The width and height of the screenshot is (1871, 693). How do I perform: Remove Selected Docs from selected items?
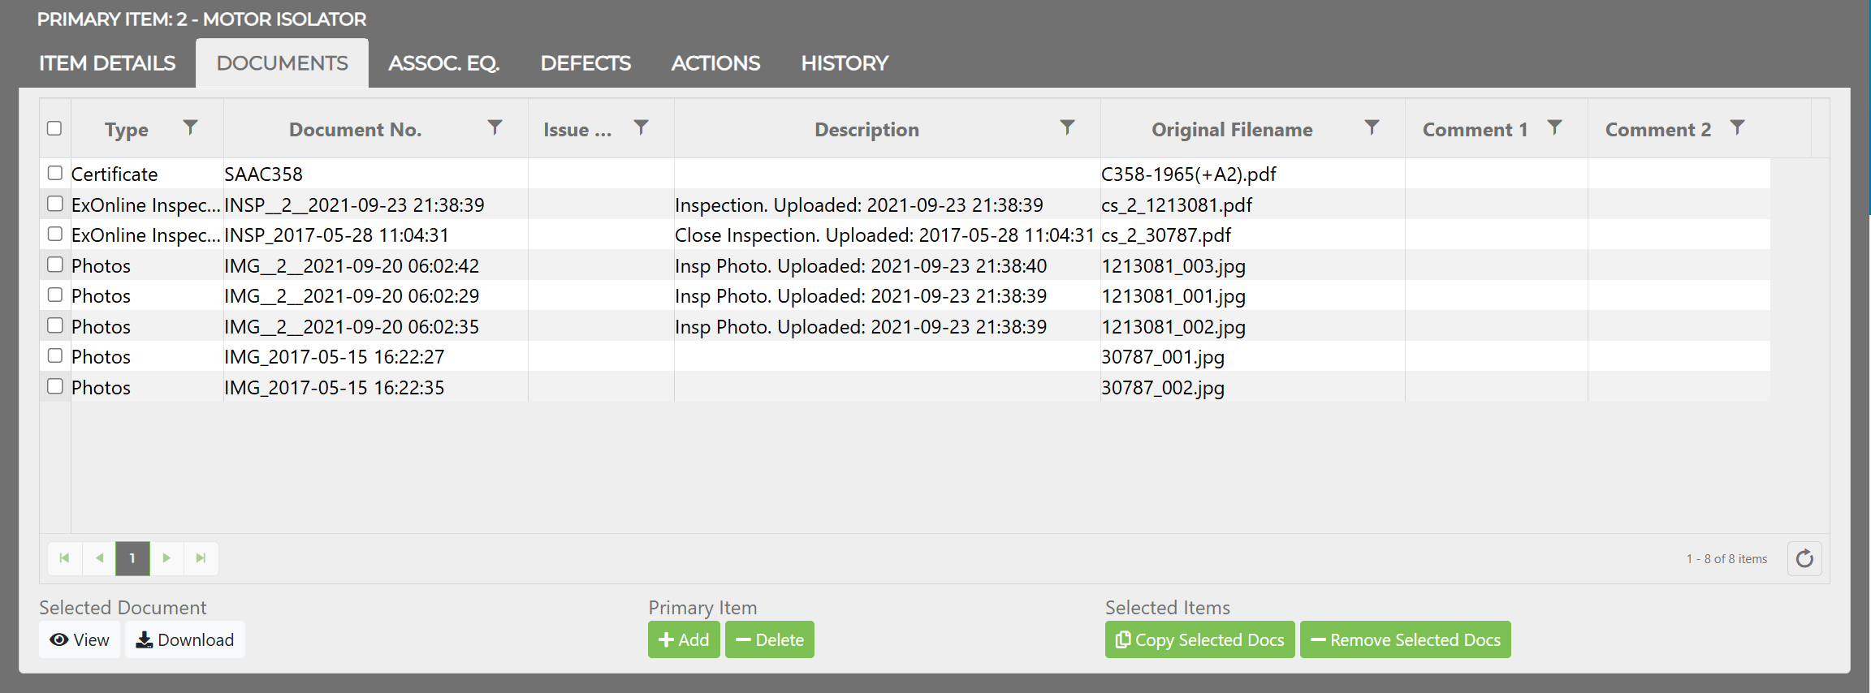tap(1406, 639)
